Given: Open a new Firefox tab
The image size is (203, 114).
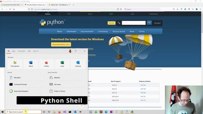Looking at the screenshot, I should 73,5.
